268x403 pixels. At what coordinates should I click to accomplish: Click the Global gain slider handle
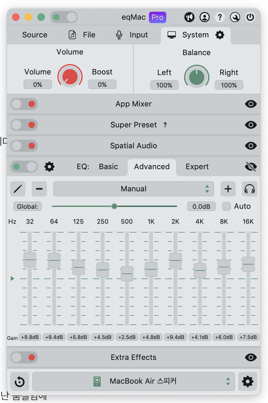[x=114, y=206]
